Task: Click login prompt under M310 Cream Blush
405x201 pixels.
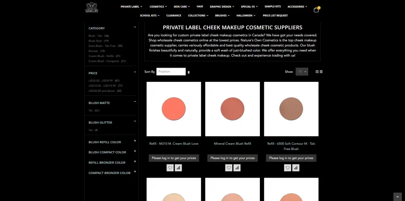Action: 174,158
